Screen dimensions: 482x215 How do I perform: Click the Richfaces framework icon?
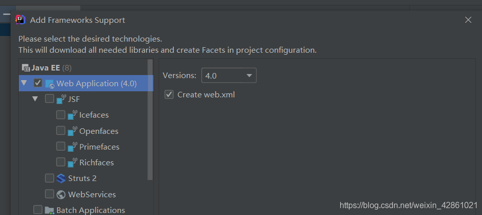[73, 163]
